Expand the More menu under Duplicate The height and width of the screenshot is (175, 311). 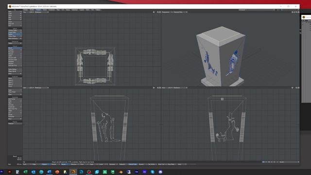[15, 94]
